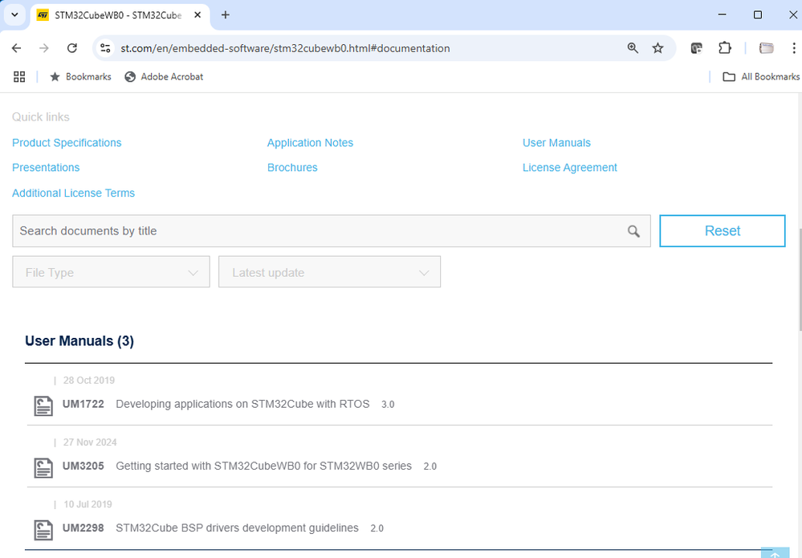Image resolution: width=802 pixels, height=558 pixels.
Task: Open the profile avatar icon
Action: pos(766,48)
